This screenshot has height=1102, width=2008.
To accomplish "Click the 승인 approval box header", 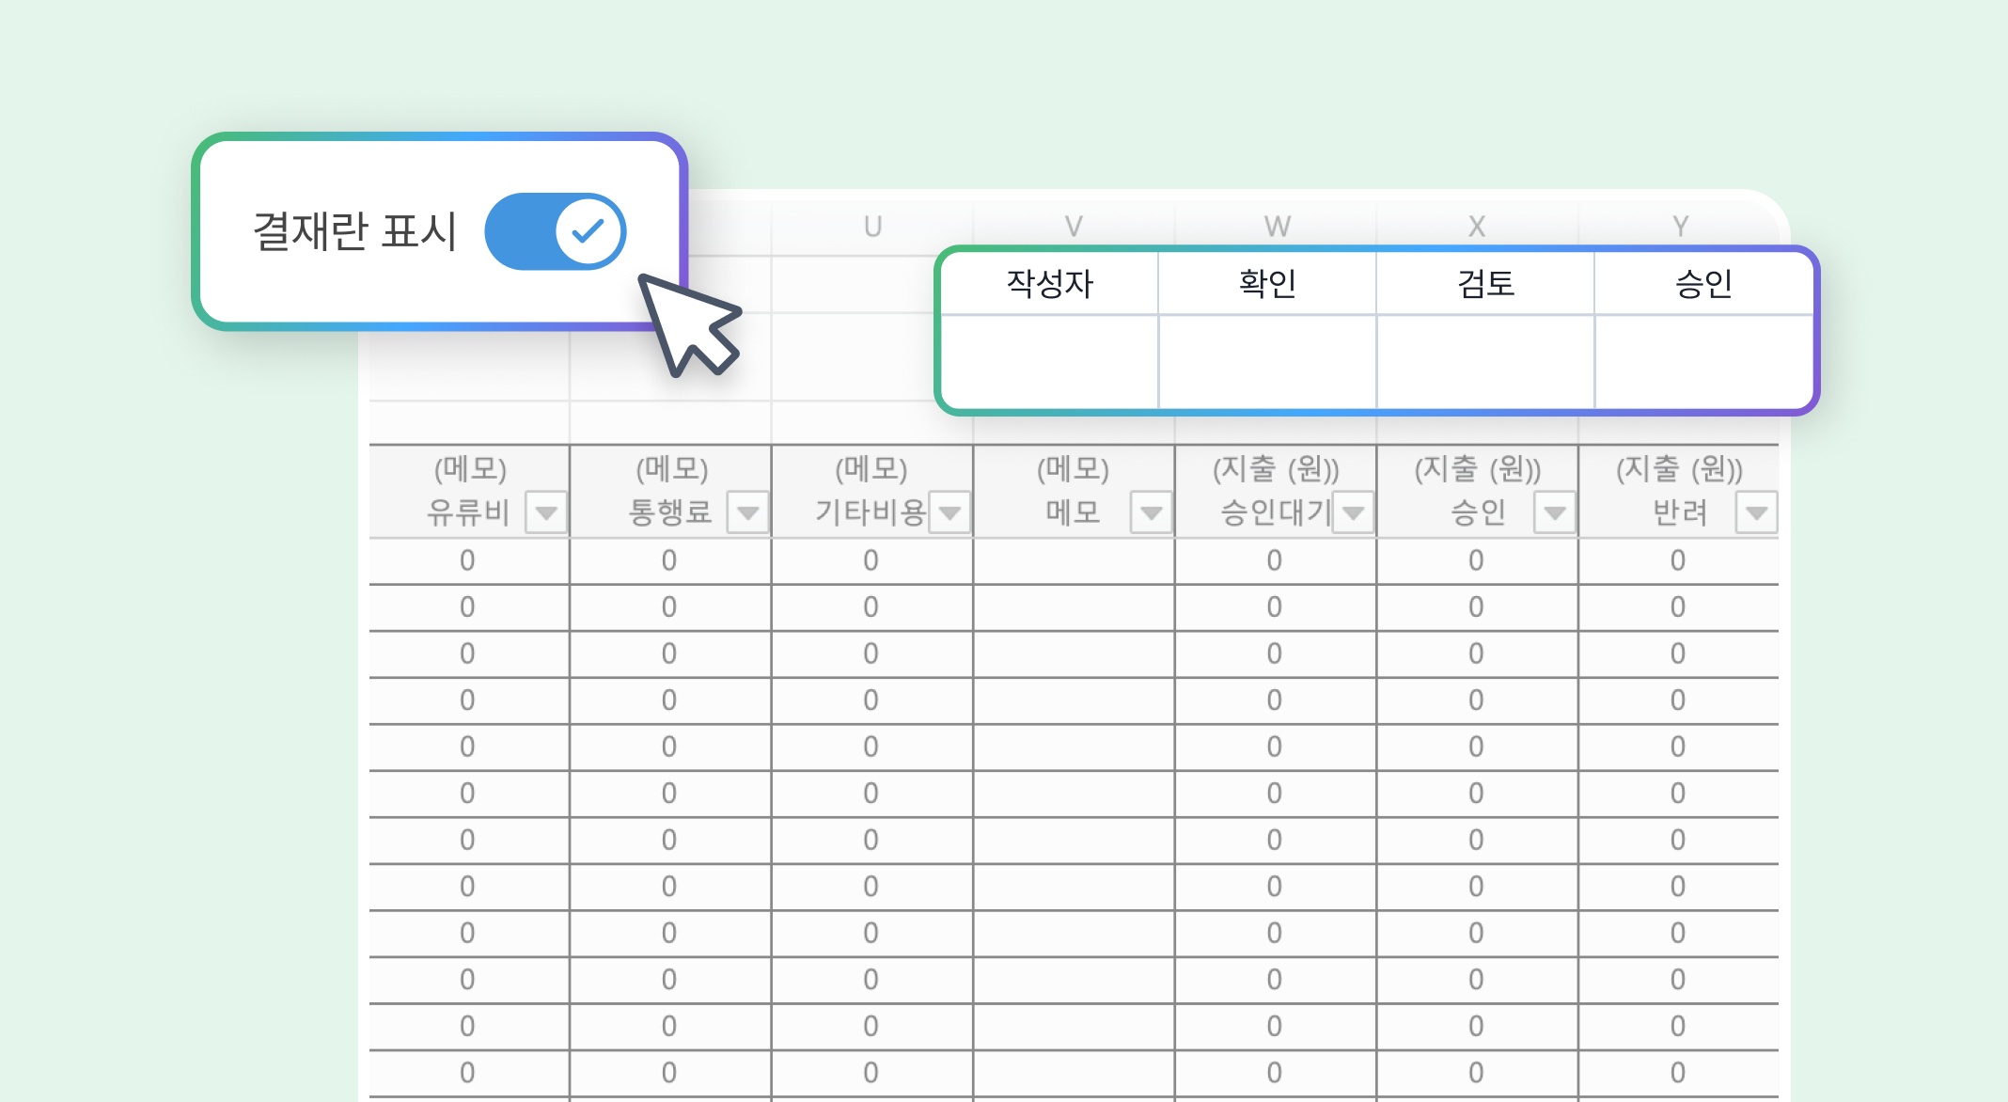I will pyautogui.click(x=1703, y=284).
